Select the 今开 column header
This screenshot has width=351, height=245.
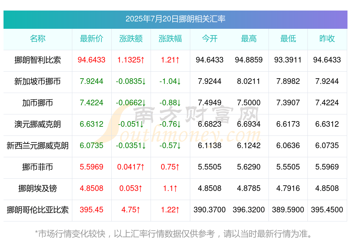pos(210,39)
